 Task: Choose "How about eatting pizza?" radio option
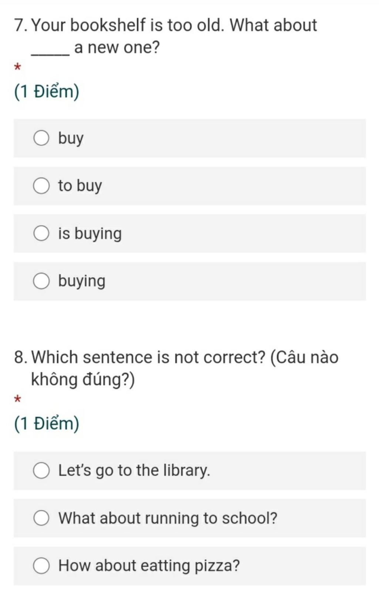click(41, 566)
